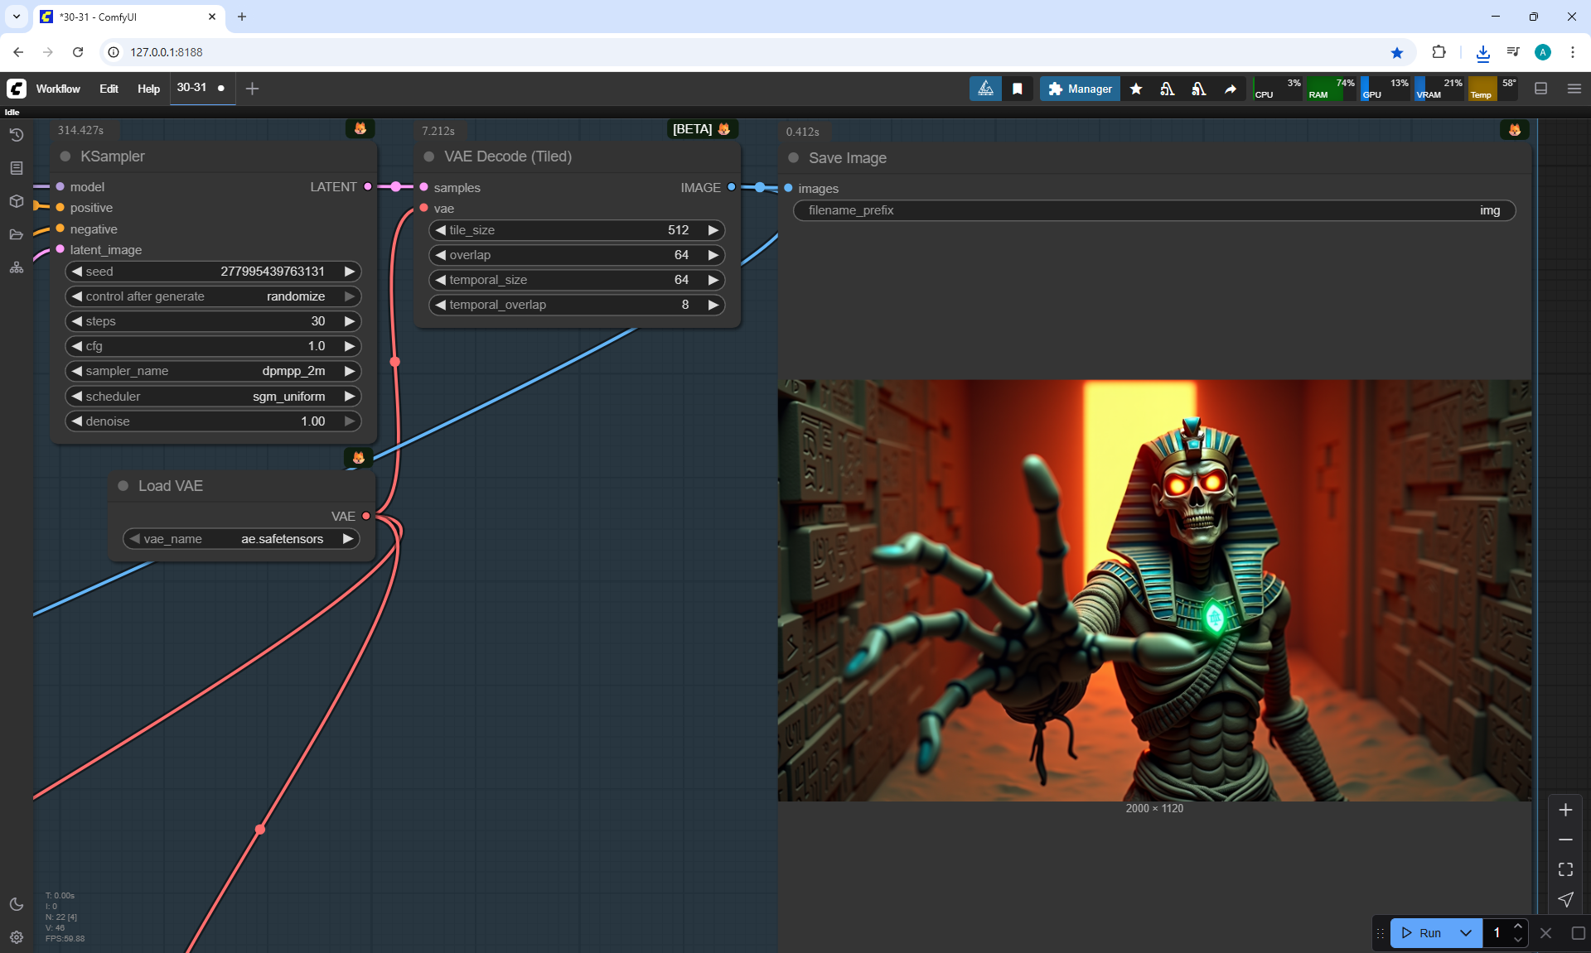The height and width of the screenshot is (953, 1591).
Task: Toggle dark theme moon icon
Action: point(17,904)
